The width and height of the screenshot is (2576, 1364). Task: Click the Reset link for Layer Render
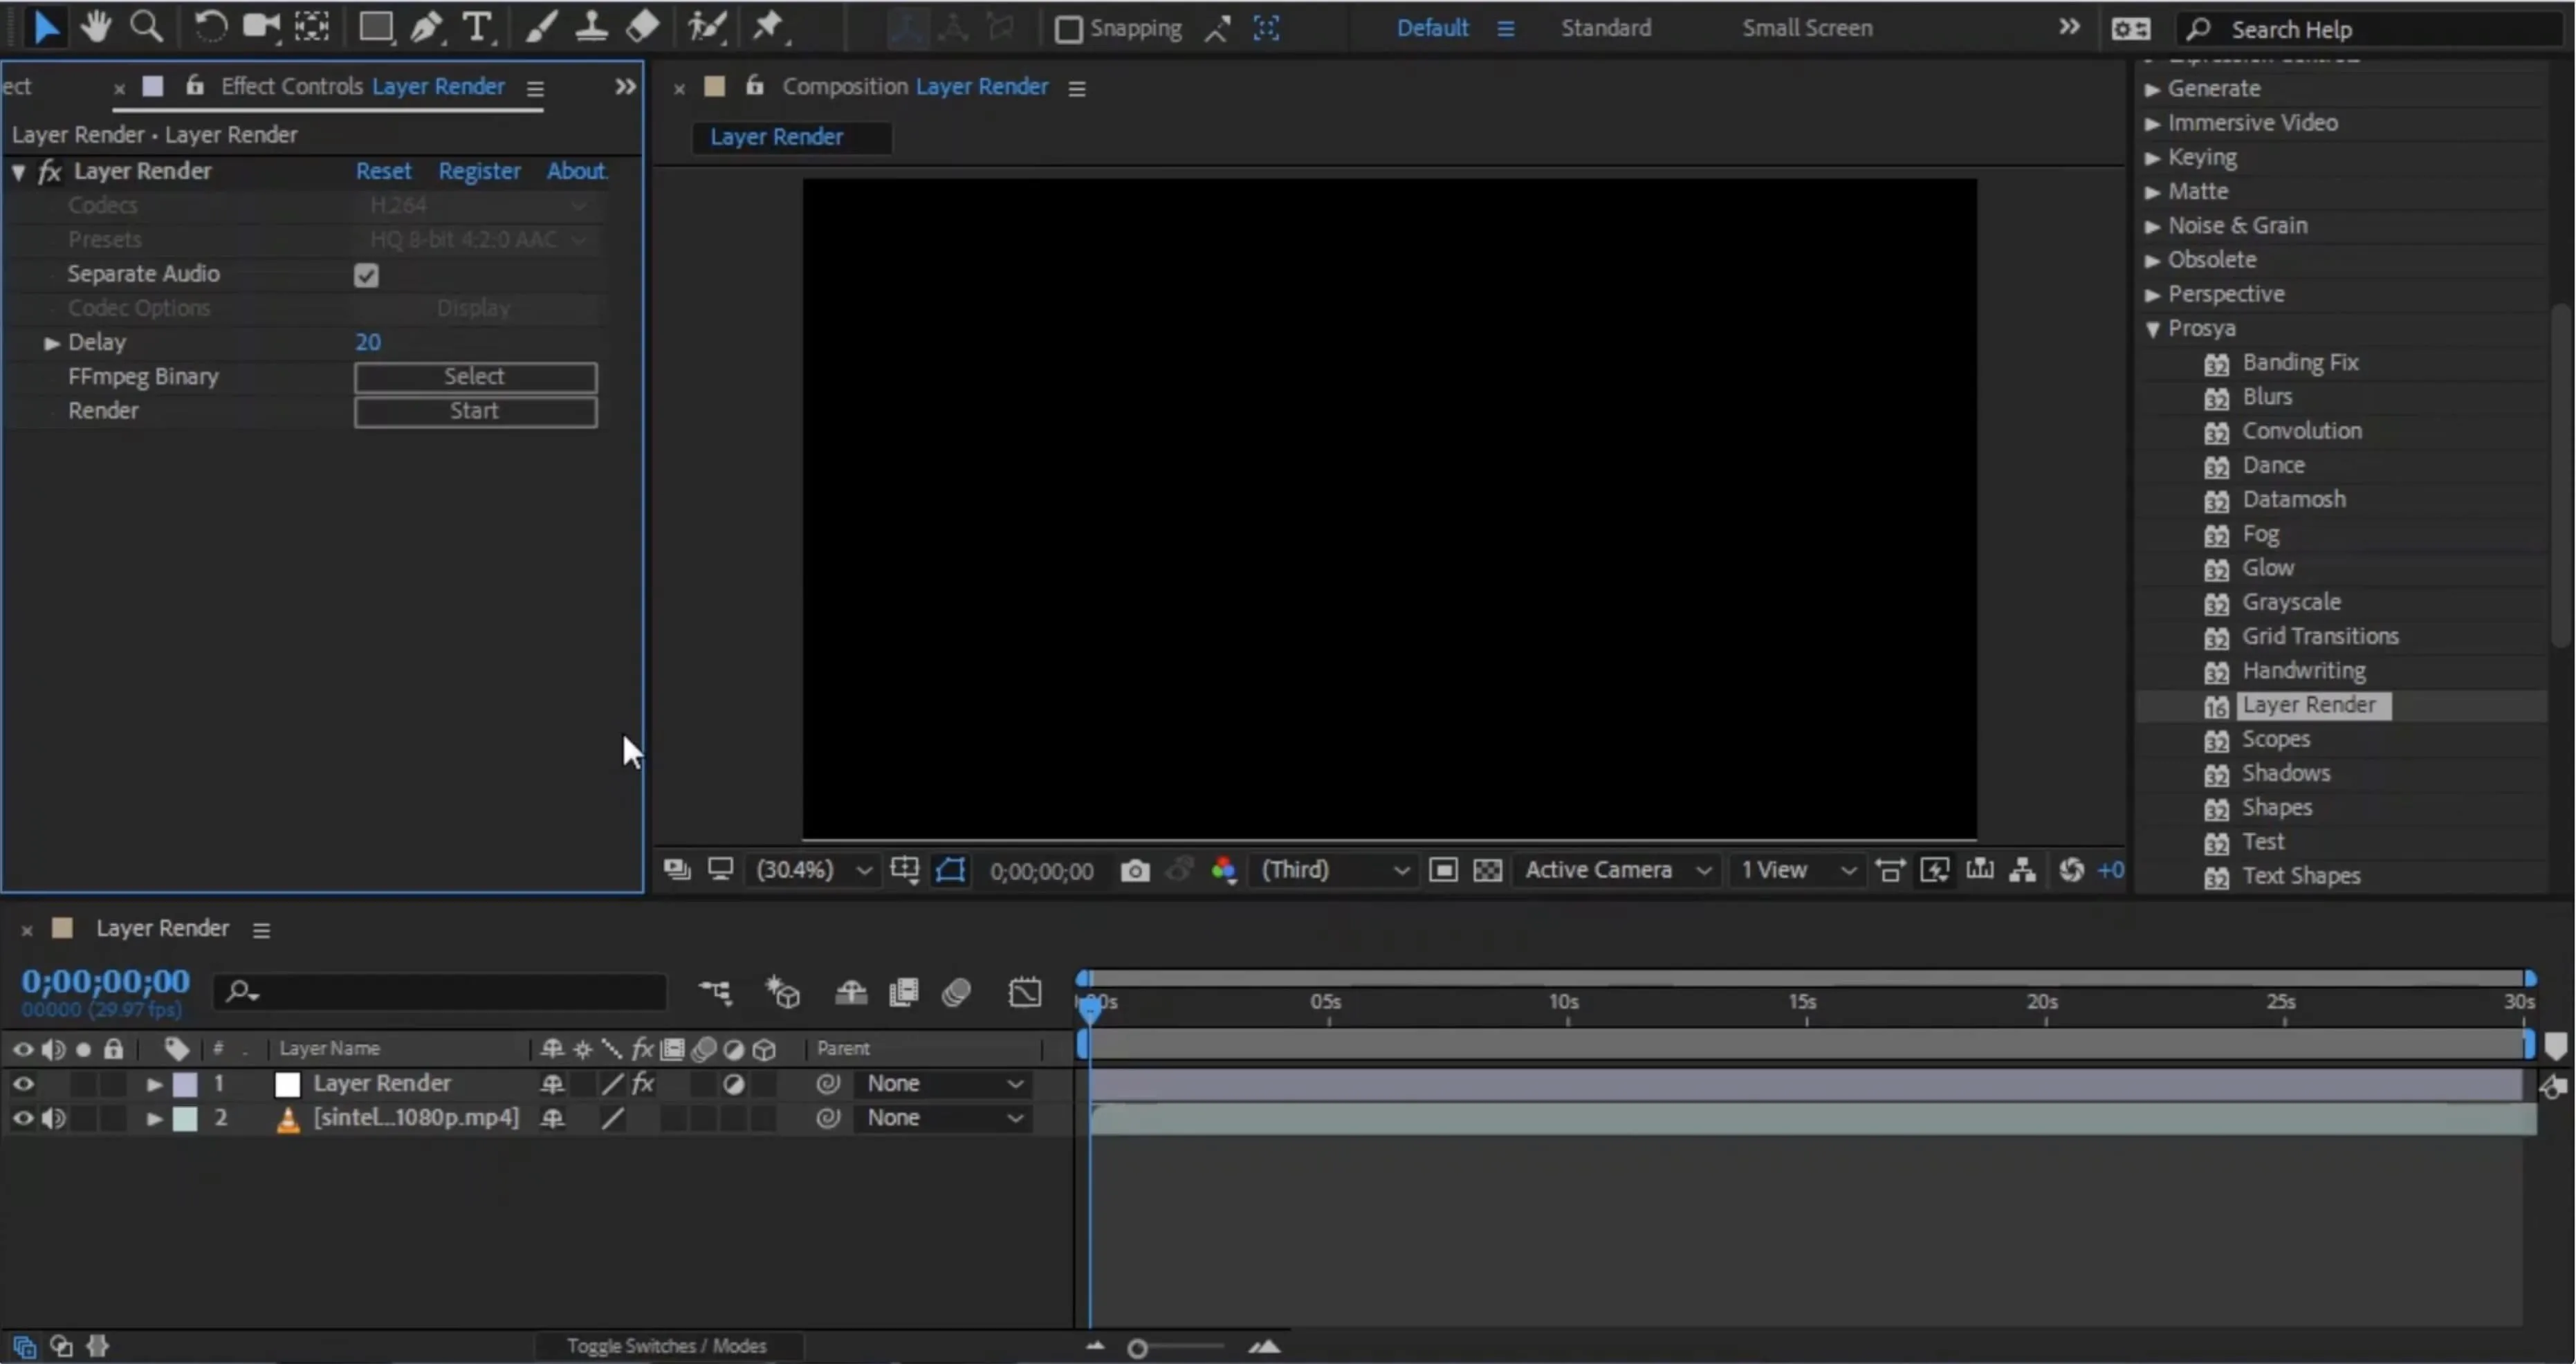(383, 171)
